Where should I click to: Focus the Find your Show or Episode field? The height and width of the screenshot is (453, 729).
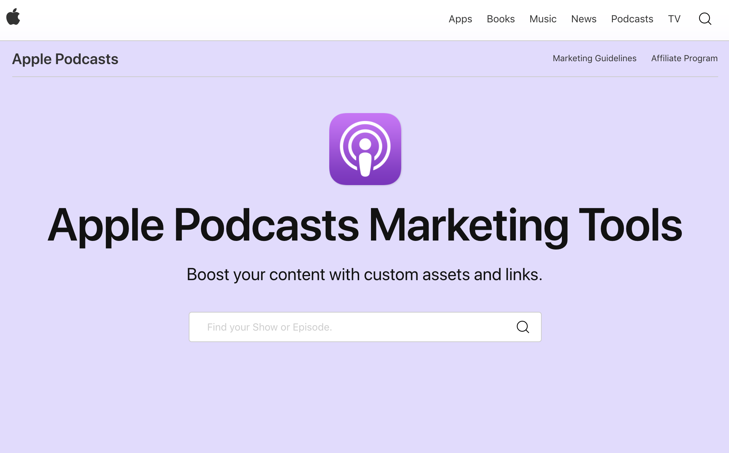365,327
